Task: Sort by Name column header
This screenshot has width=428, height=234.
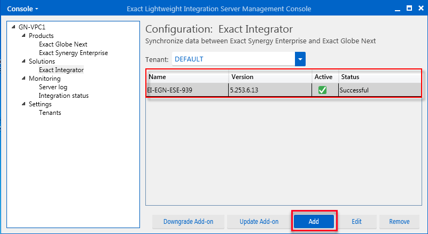Action: (188, 77)
